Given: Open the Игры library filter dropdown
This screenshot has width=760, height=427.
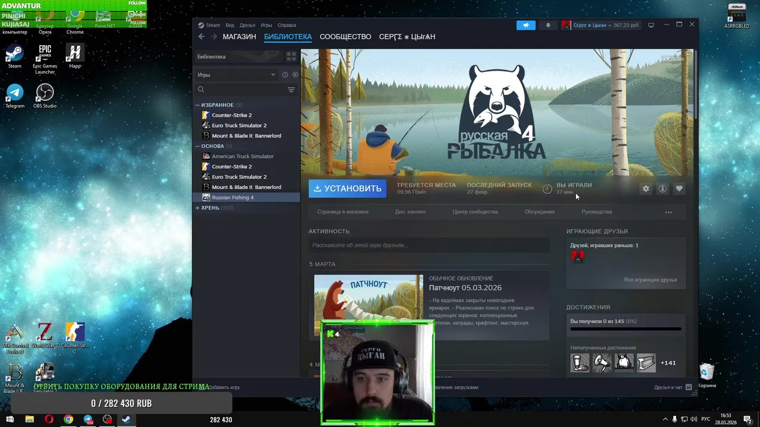Looking at the screenshot, I should (236, 75).
